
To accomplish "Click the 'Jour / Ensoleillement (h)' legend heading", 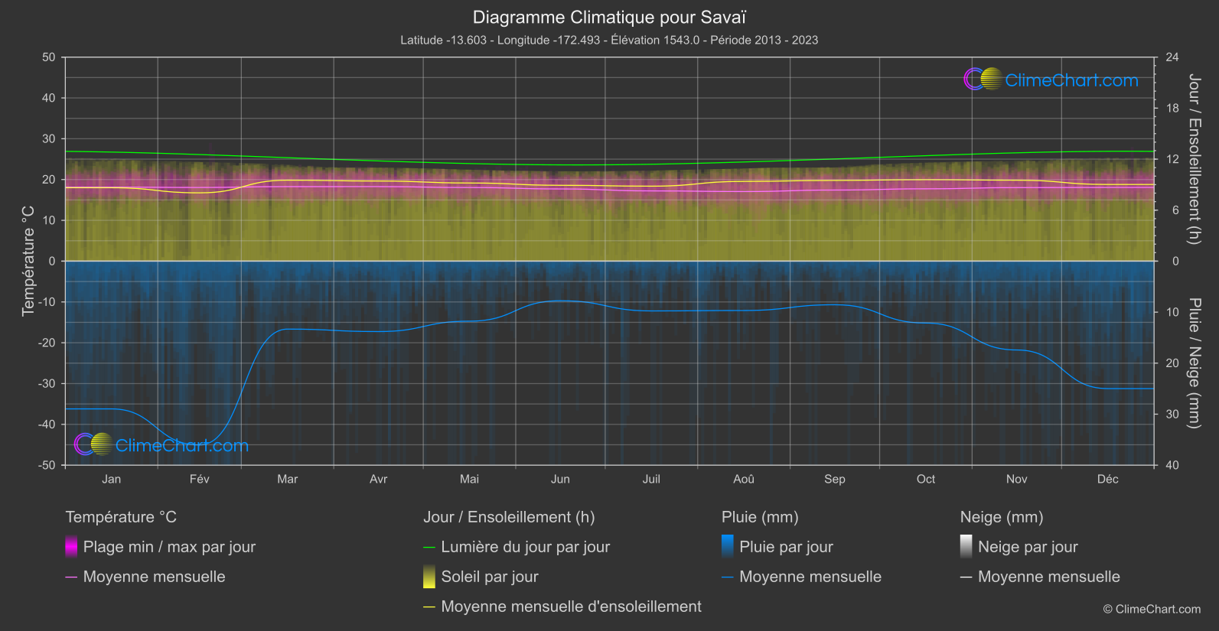I will 509,517.
